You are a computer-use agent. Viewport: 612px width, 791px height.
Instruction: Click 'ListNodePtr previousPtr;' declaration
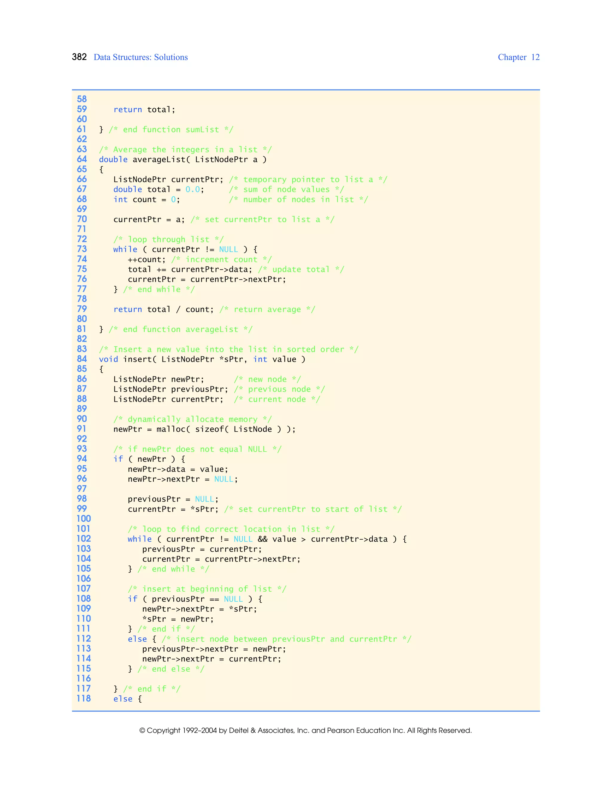171,389
